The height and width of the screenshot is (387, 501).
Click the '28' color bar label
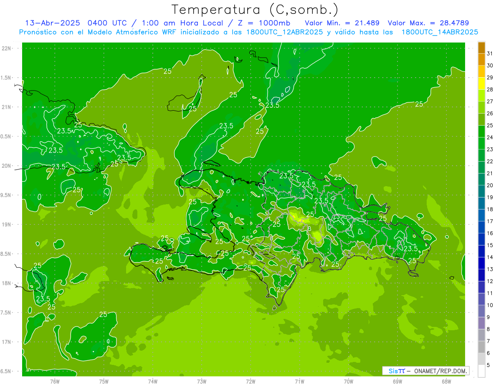click(490, 89)
